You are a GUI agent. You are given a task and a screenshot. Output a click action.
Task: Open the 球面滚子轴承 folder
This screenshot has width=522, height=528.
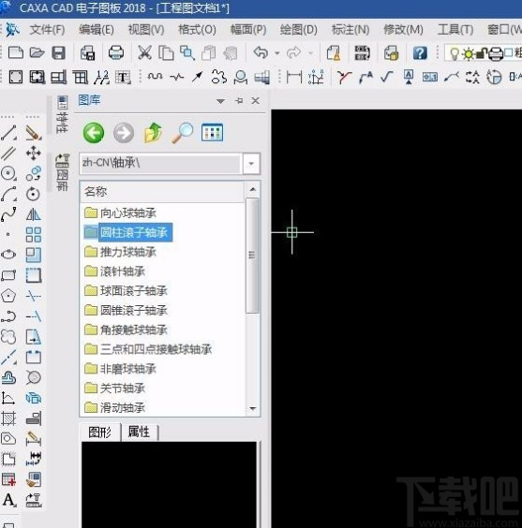click(126, 290)
